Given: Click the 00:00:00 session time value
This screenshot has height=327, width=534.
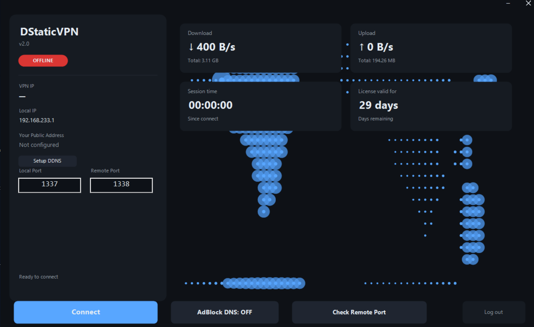Looking at the screenshot, I should click(x=210, y=105).
